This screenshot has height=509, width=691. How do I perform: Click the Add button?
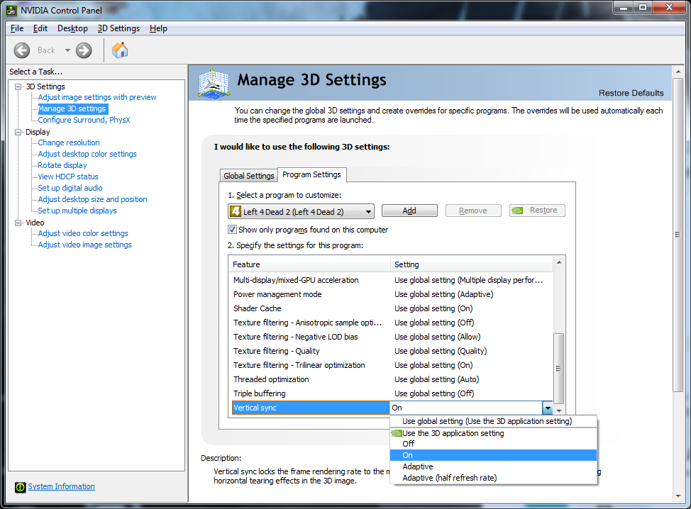[409, 211]
